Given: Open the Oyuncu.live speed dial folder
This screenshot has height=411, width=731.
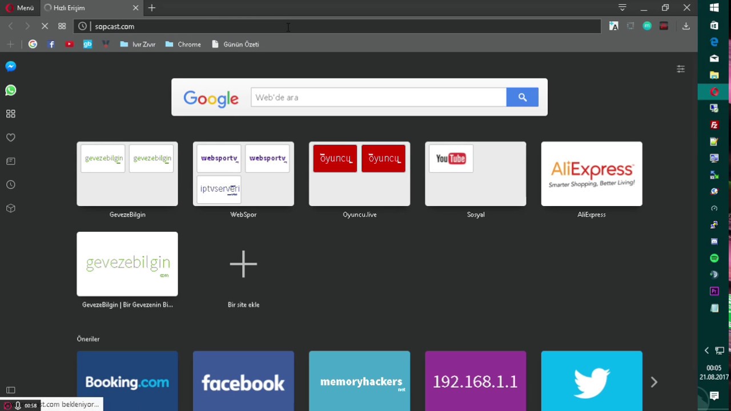Looking at the screenshot, I should coord(359,174).
